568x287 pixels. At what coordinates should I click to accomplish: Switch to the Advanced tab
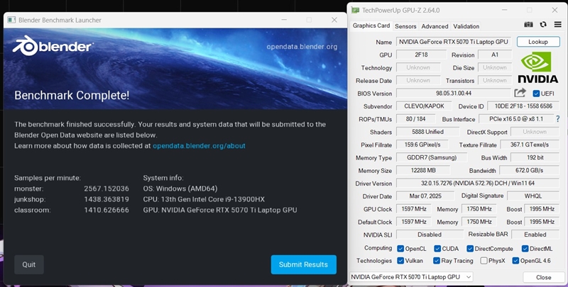pyautogui.click(x=435, y=26)
